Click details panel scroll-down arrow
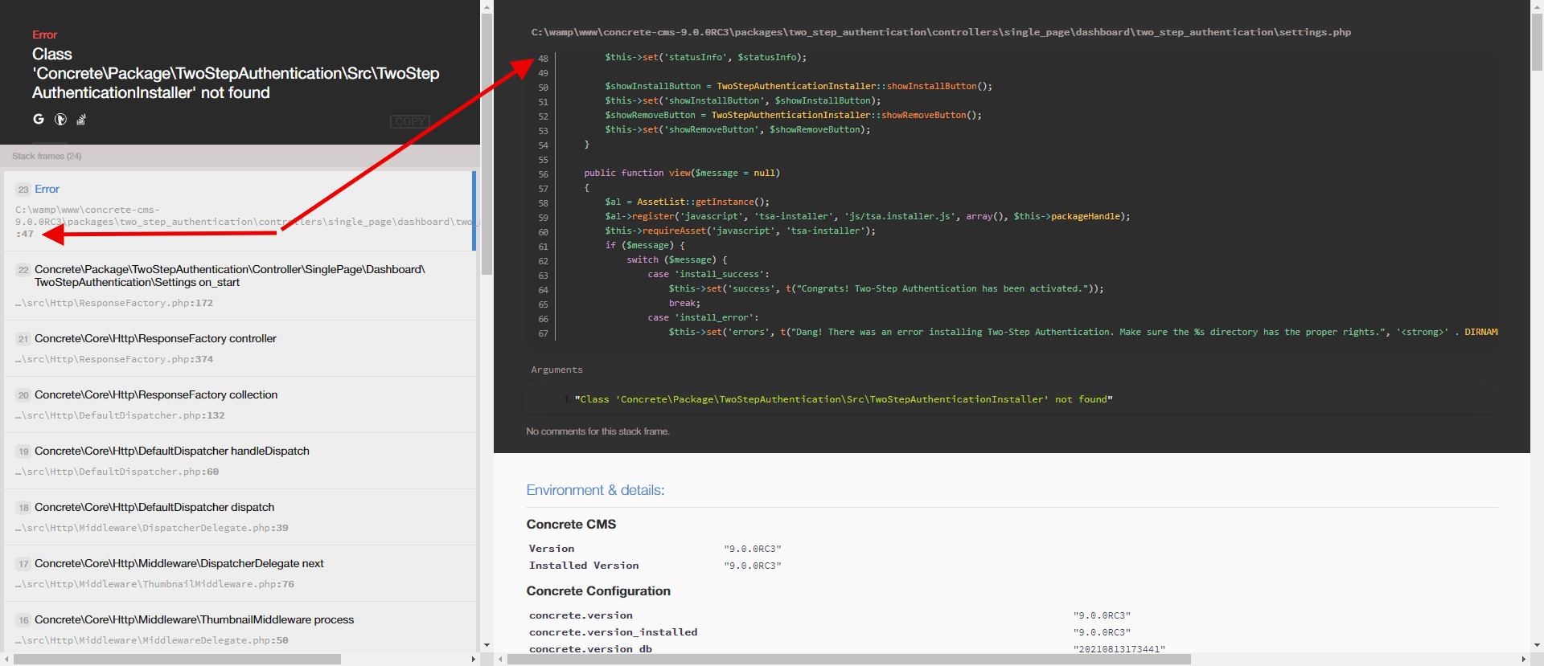This screenshot has height=666, width=1544. tap(1537, 645)
